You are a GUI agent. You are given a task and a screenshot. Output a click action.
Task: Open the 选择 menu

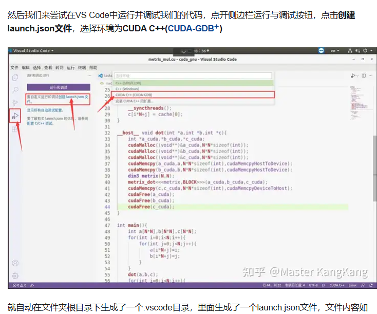tap(37, 68)
